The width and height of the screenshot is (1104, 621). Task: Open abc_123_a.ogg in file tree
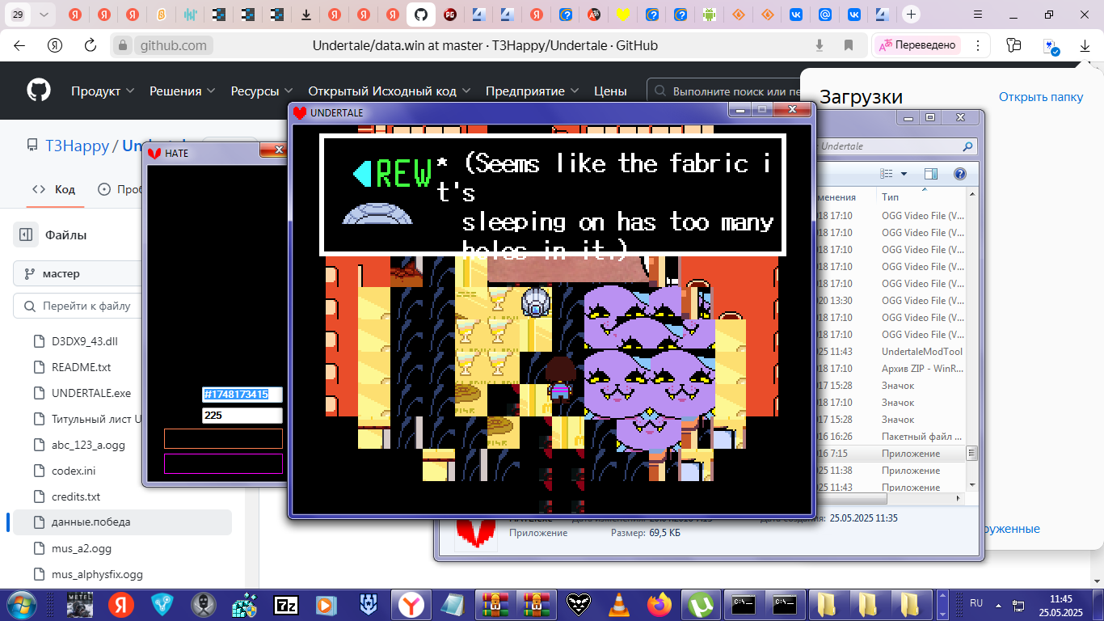click(88, 445)
